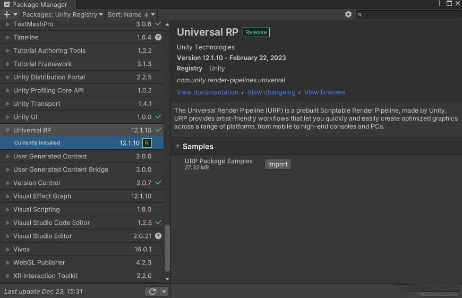Open the Sort: Name dropdown

[x=131, y=14]
